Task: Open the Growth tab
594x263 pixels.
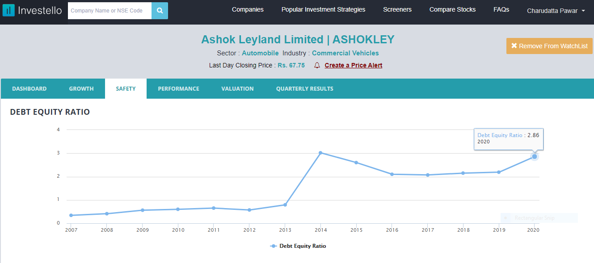Action: click(x=81, y=89)
